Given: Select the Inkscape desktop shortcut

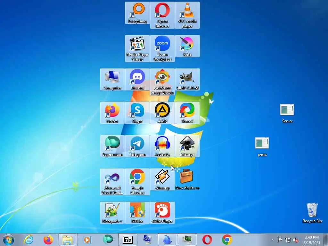Looking at the screenshot, I should [x=187, y=146].
